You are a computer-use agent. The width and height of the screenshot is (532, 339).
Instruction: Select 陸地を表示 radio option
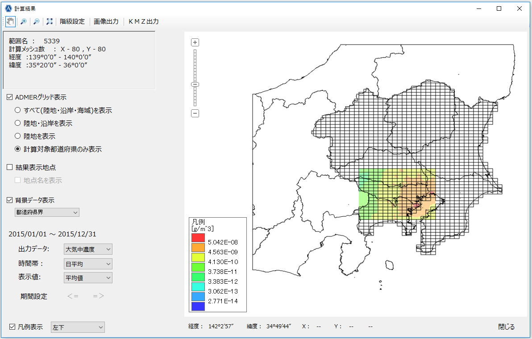tap(18, 136)
